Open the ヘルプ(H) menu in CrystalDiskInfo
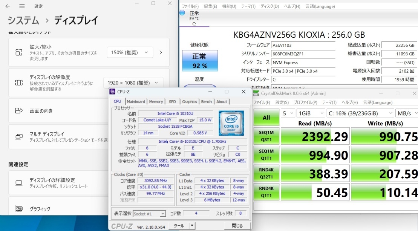Viewport: 418px width, 231px height. pos(292,6)
